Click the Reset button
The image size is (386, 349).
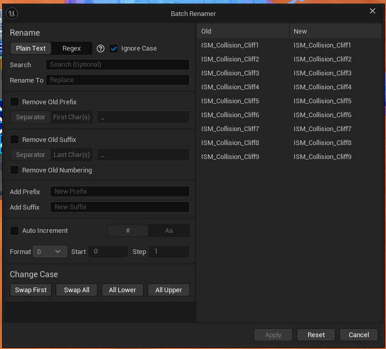pos(316,335)
